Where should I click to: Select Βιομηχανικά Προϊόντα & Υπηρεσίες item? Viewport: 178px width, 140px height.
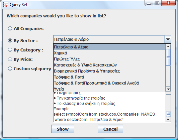(x=109, y=71)
